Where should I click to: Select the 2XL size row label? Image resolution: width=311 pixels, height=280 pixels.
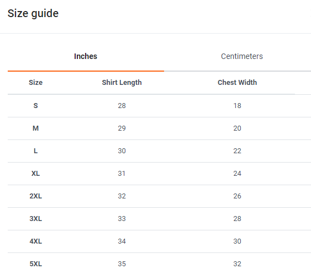point(36,196)
